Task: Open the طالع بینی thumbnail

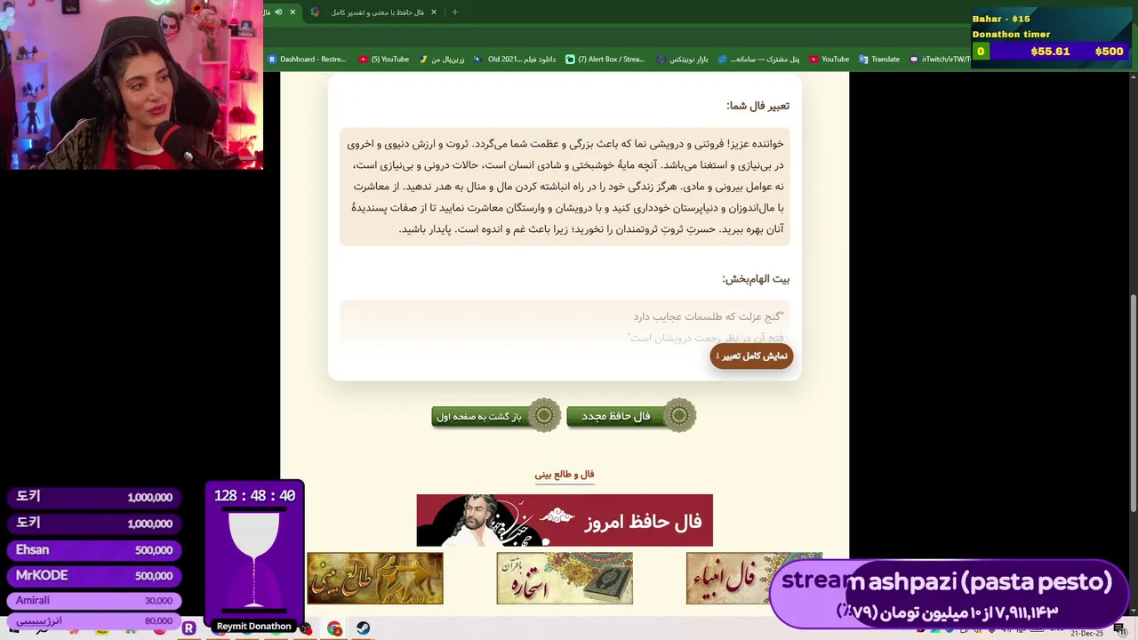Action: tap(375, 579)
